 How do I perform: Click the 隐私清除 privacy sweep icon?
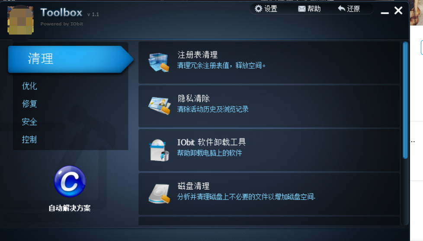point(159,105)
